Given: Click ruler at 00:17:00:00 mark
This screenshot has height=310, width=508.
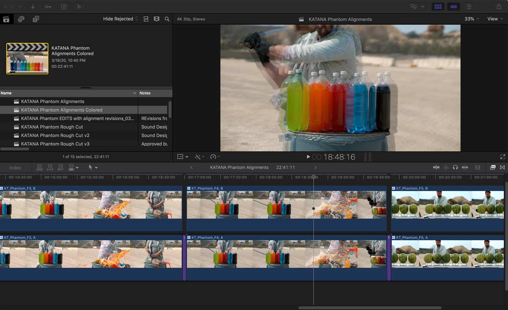Looking at the screenshot, I should click(199, 177).
